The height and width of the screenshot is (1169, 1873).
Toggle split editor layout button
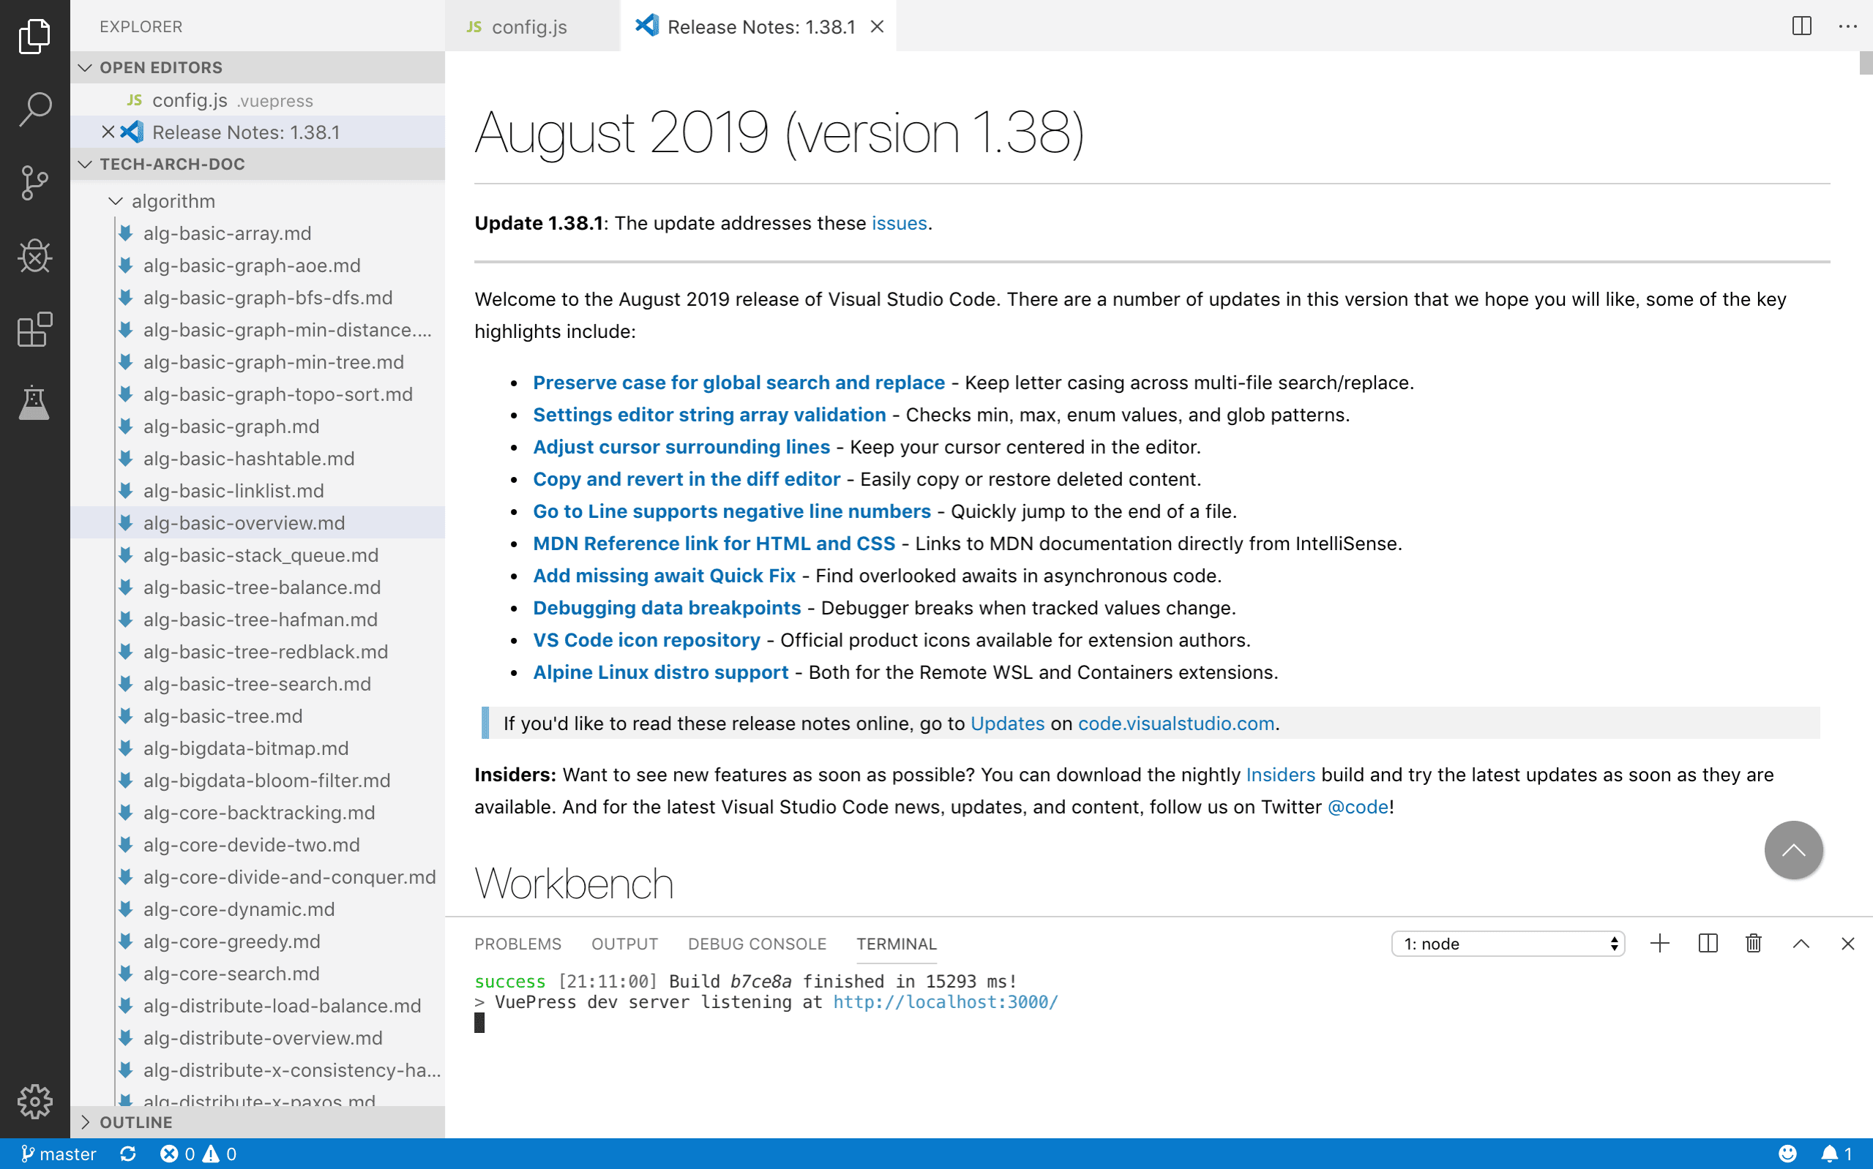point(1801,26)
